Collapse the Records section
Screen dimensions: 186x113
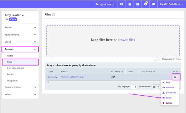tap(20, 49)
